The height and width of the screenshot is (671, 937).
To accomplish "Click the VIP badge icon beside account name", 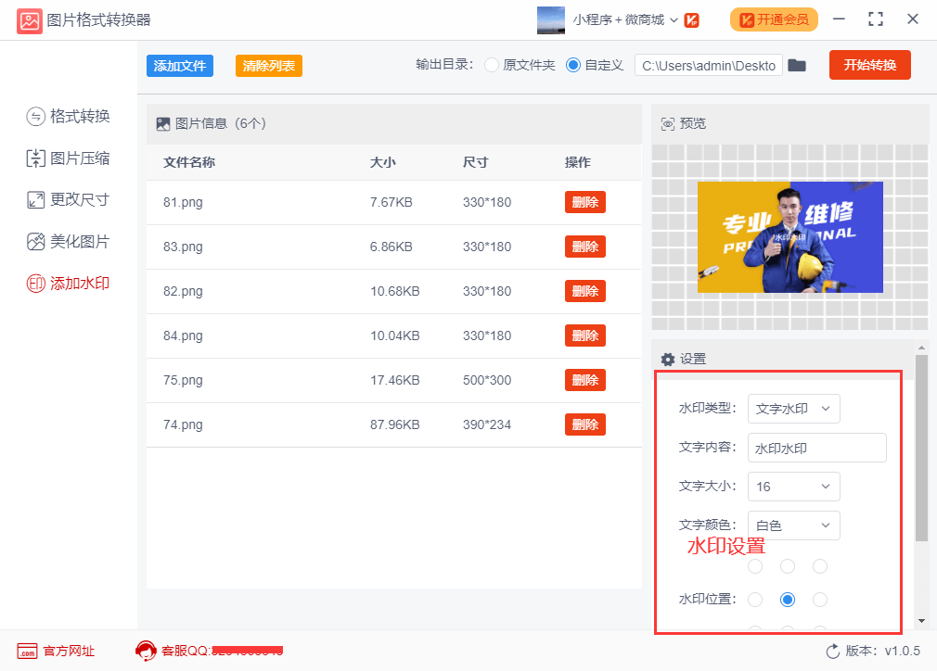I will coord(691,20).
